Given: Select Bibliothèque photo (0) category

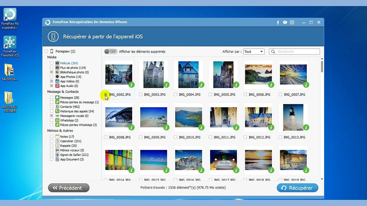Looking at the screenshot, I should [x=74, y=72].
